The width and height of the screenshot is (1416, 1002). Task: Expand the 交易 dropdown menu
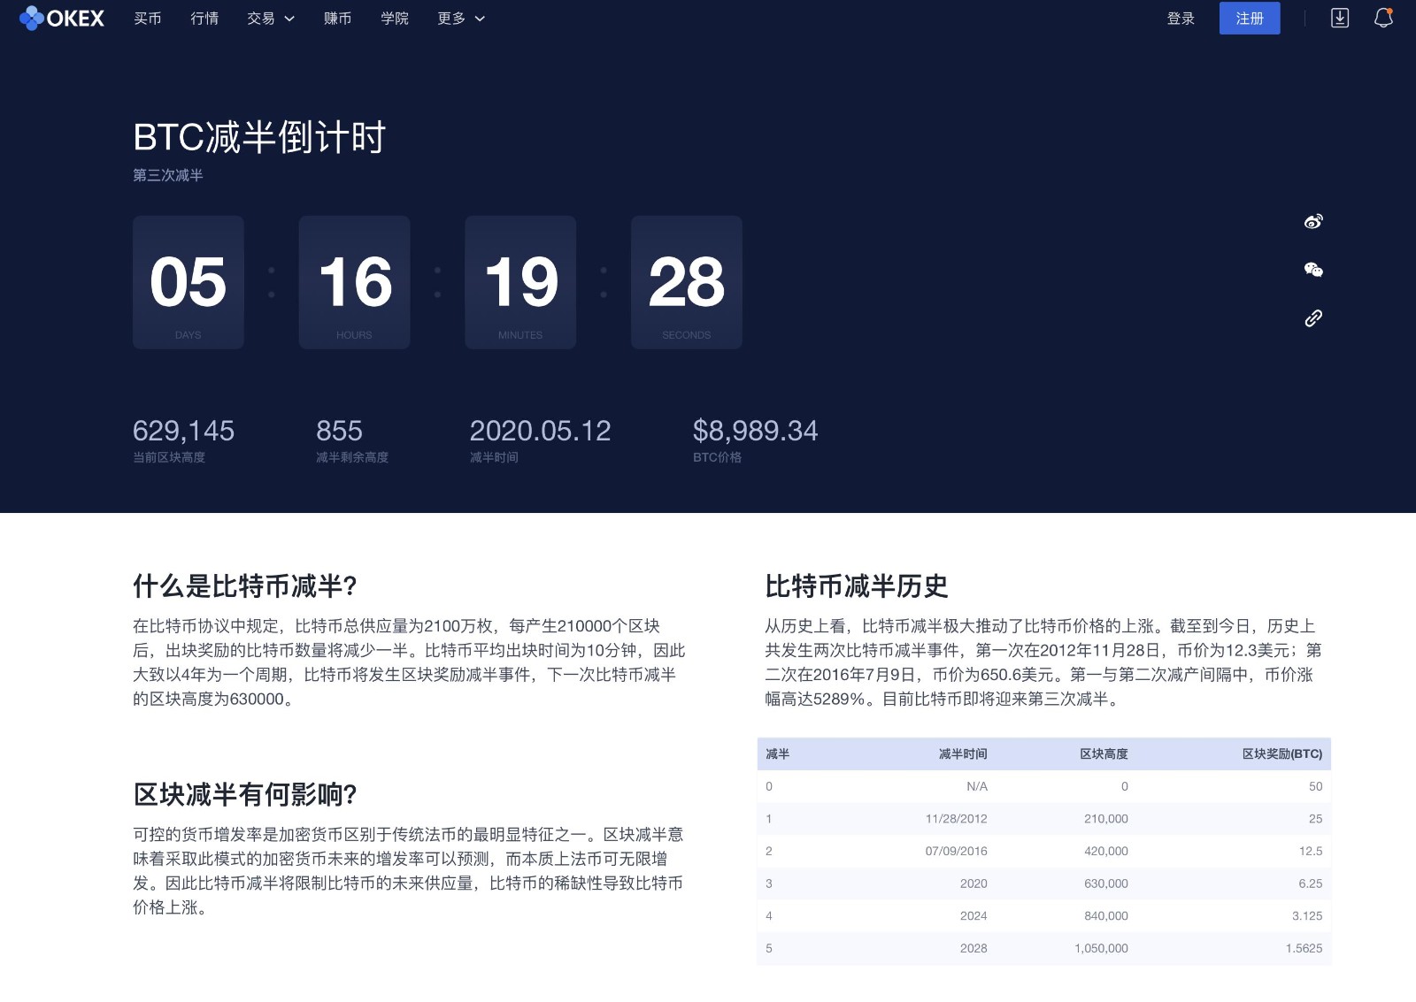271,18
